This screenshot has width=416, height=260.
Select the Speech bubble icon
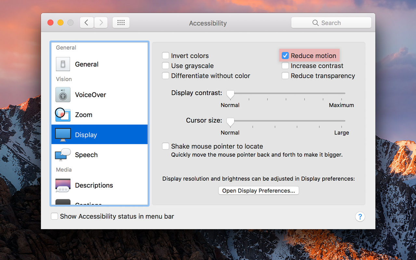[x=63, y=155]
